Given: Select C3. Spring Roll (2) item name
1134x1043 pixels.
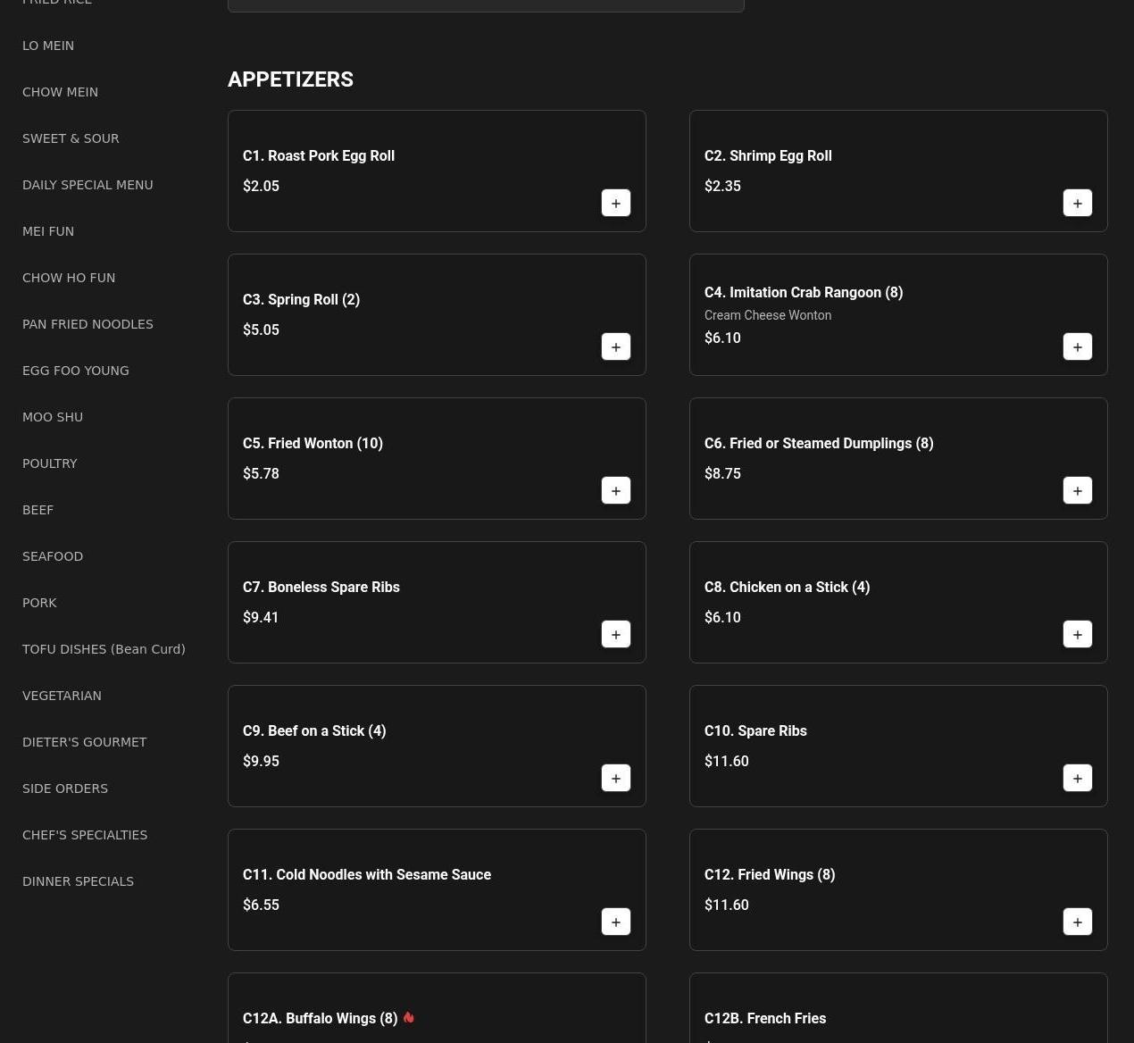Looking at the screenshot, I should (301, 299).
